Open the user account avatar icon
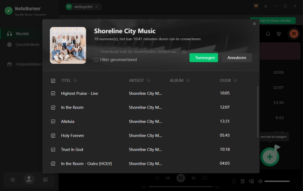303x191 pixels. pyautogui.click(x=29, y=179)
